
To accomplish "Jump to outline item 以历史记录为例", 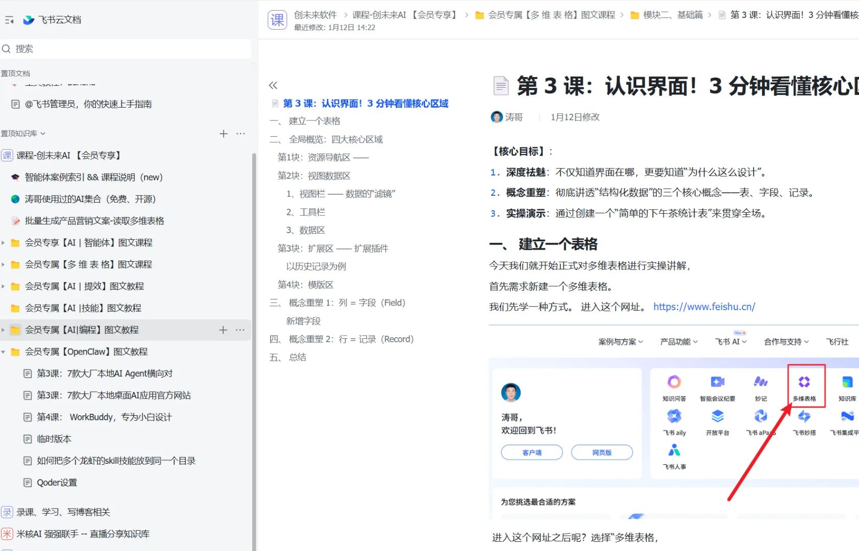I will [316, 267].
